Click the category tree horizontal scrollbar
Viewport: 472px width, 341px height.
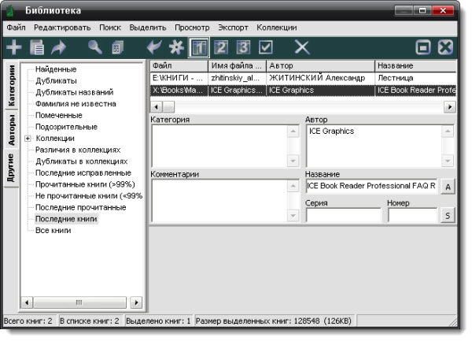(79, 302)
